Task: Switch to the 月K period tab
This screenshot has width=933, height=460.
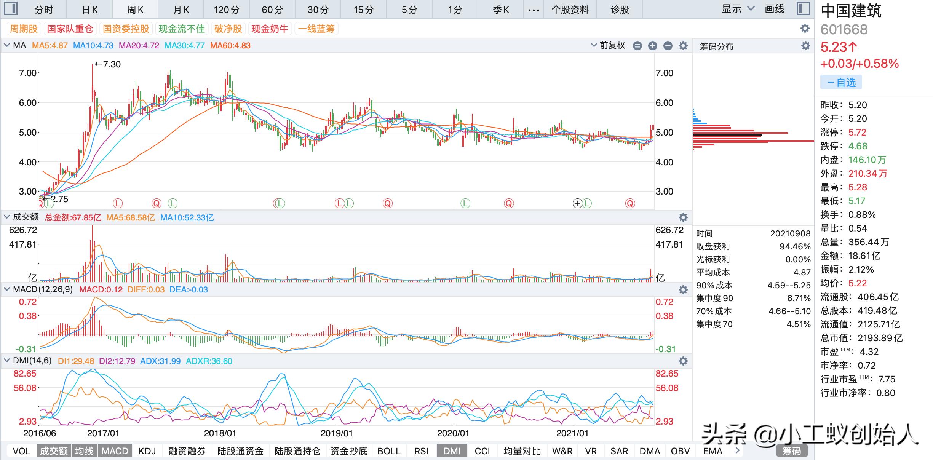Action: click(181, 9)
